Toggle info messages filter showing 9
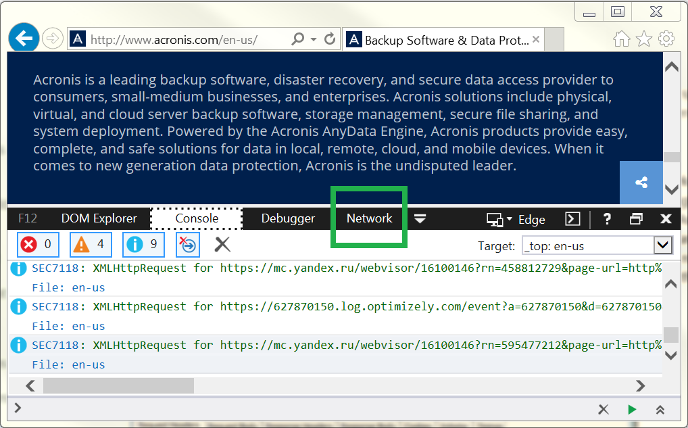Image resolution: width=688 pixels, height=428 pixels. tap(143, 245)
